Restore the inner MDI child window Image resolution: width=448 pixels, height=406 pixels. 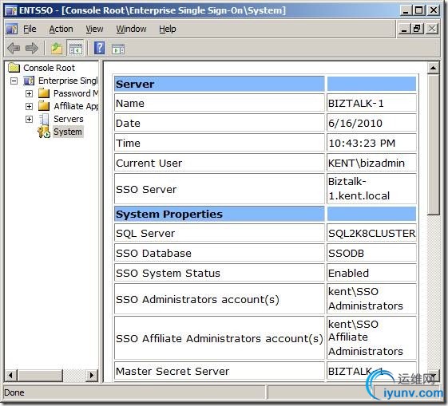coord(417,29)
